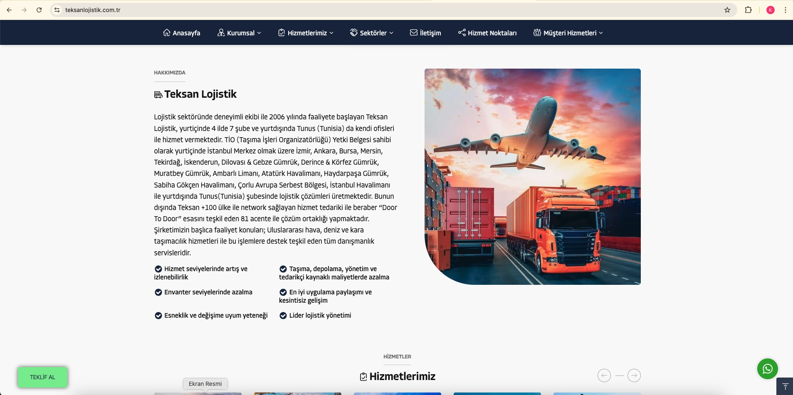Click the share-nodes icon beside Hizmet Noktaları

pos(462,32)
